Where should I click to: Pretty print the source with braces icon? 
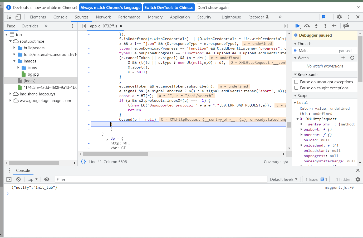(83, 162)
